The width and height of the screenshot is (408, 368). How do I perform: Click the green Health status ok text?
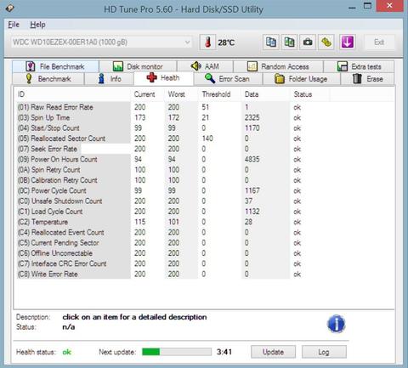point(67,352)
